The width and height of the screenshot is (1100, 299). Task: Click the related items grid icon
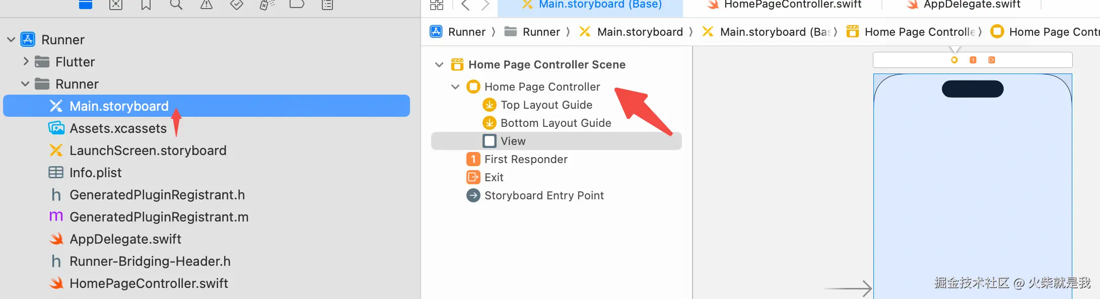(437, 5)
